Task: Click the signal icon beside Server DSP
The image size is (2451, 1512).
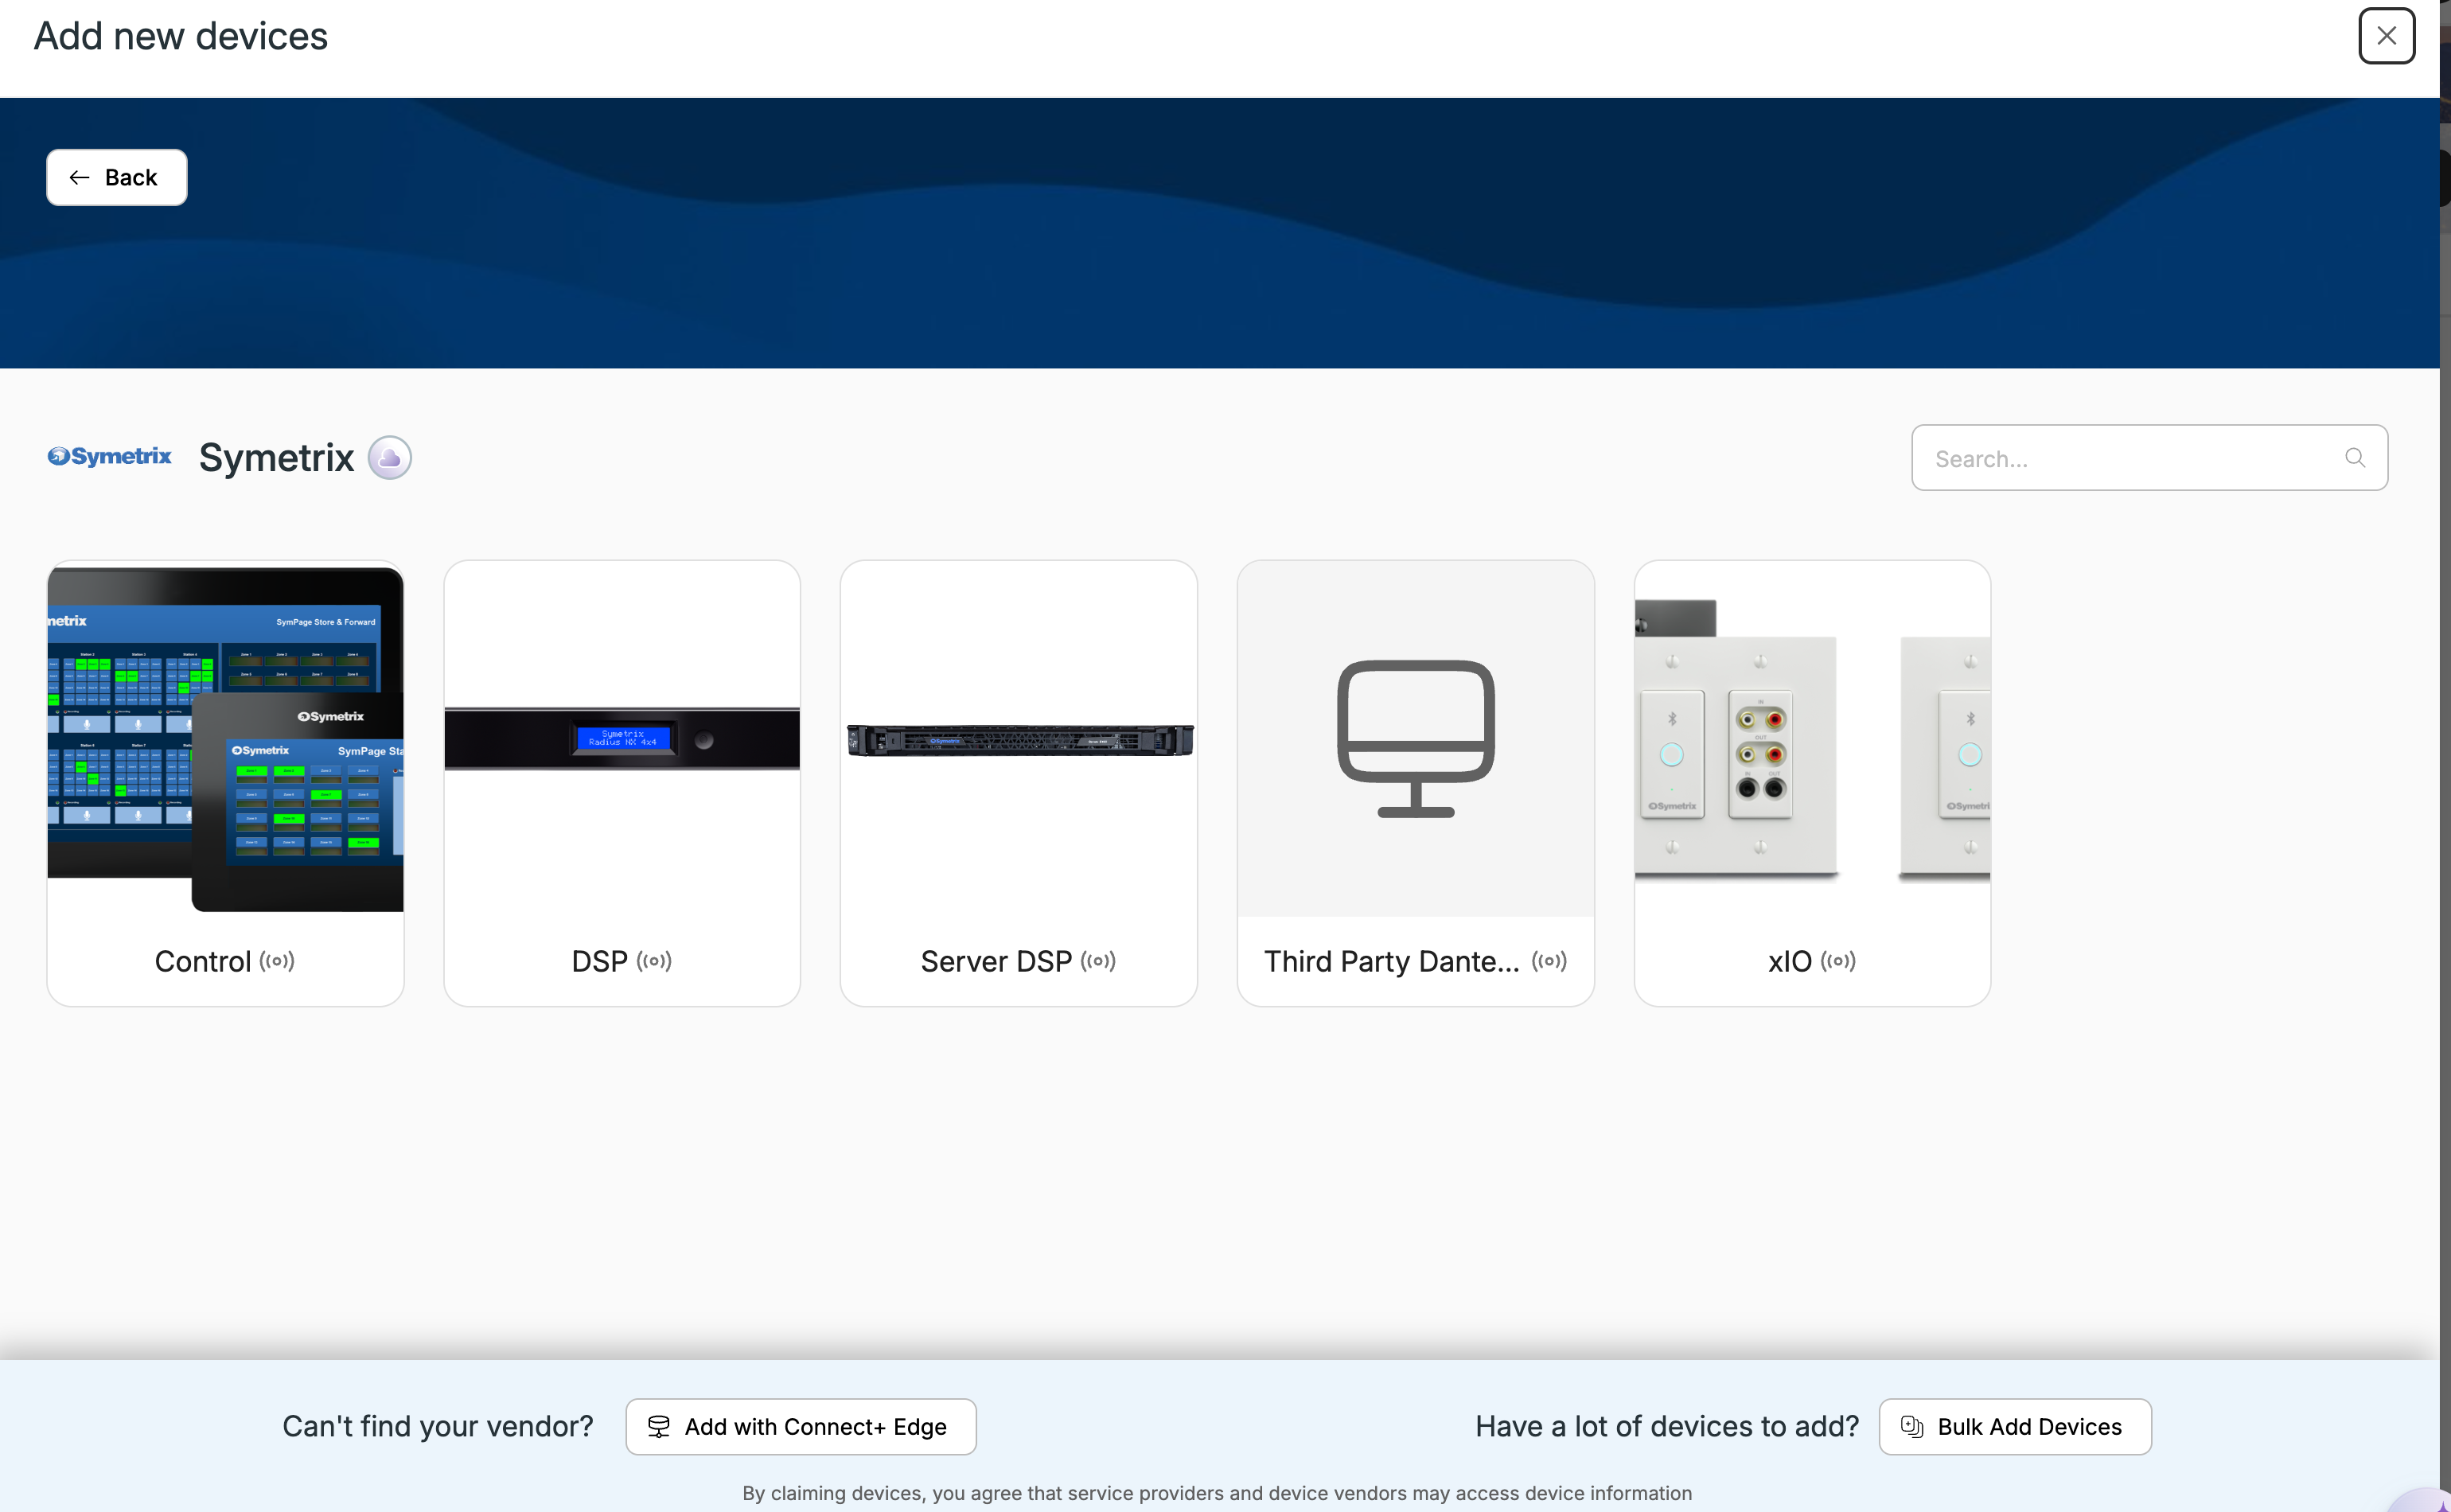Action: point(1098,961)
